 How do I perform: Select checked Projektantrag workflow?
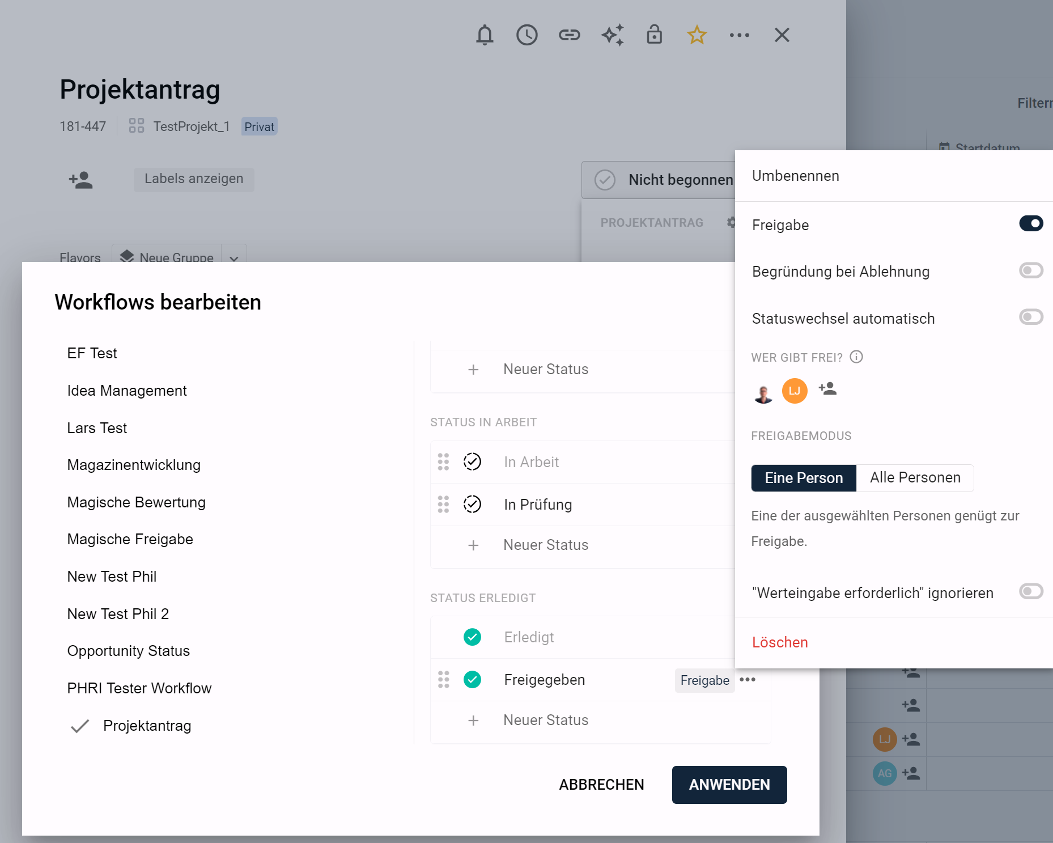tap(147, 726)
